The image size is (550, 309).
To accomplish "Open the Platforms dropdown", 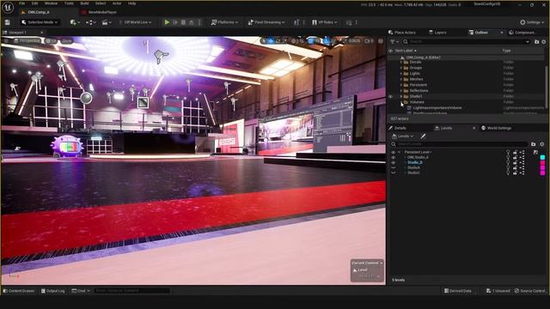I will tap(224, 22).
